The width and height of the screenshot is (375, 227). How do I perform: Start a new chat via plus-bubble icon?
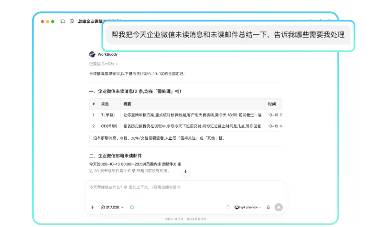(72, 21)
